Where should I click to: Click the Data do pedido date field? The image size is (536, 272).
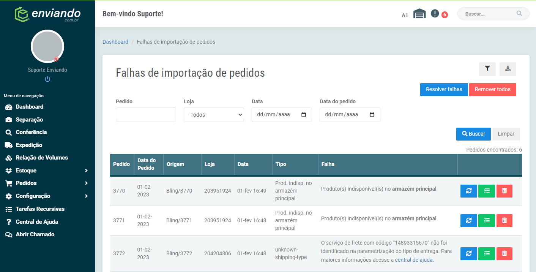point(350,115)
